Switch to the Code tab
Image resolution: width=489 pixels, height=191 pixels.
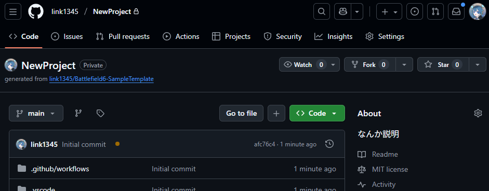point(24,36)
